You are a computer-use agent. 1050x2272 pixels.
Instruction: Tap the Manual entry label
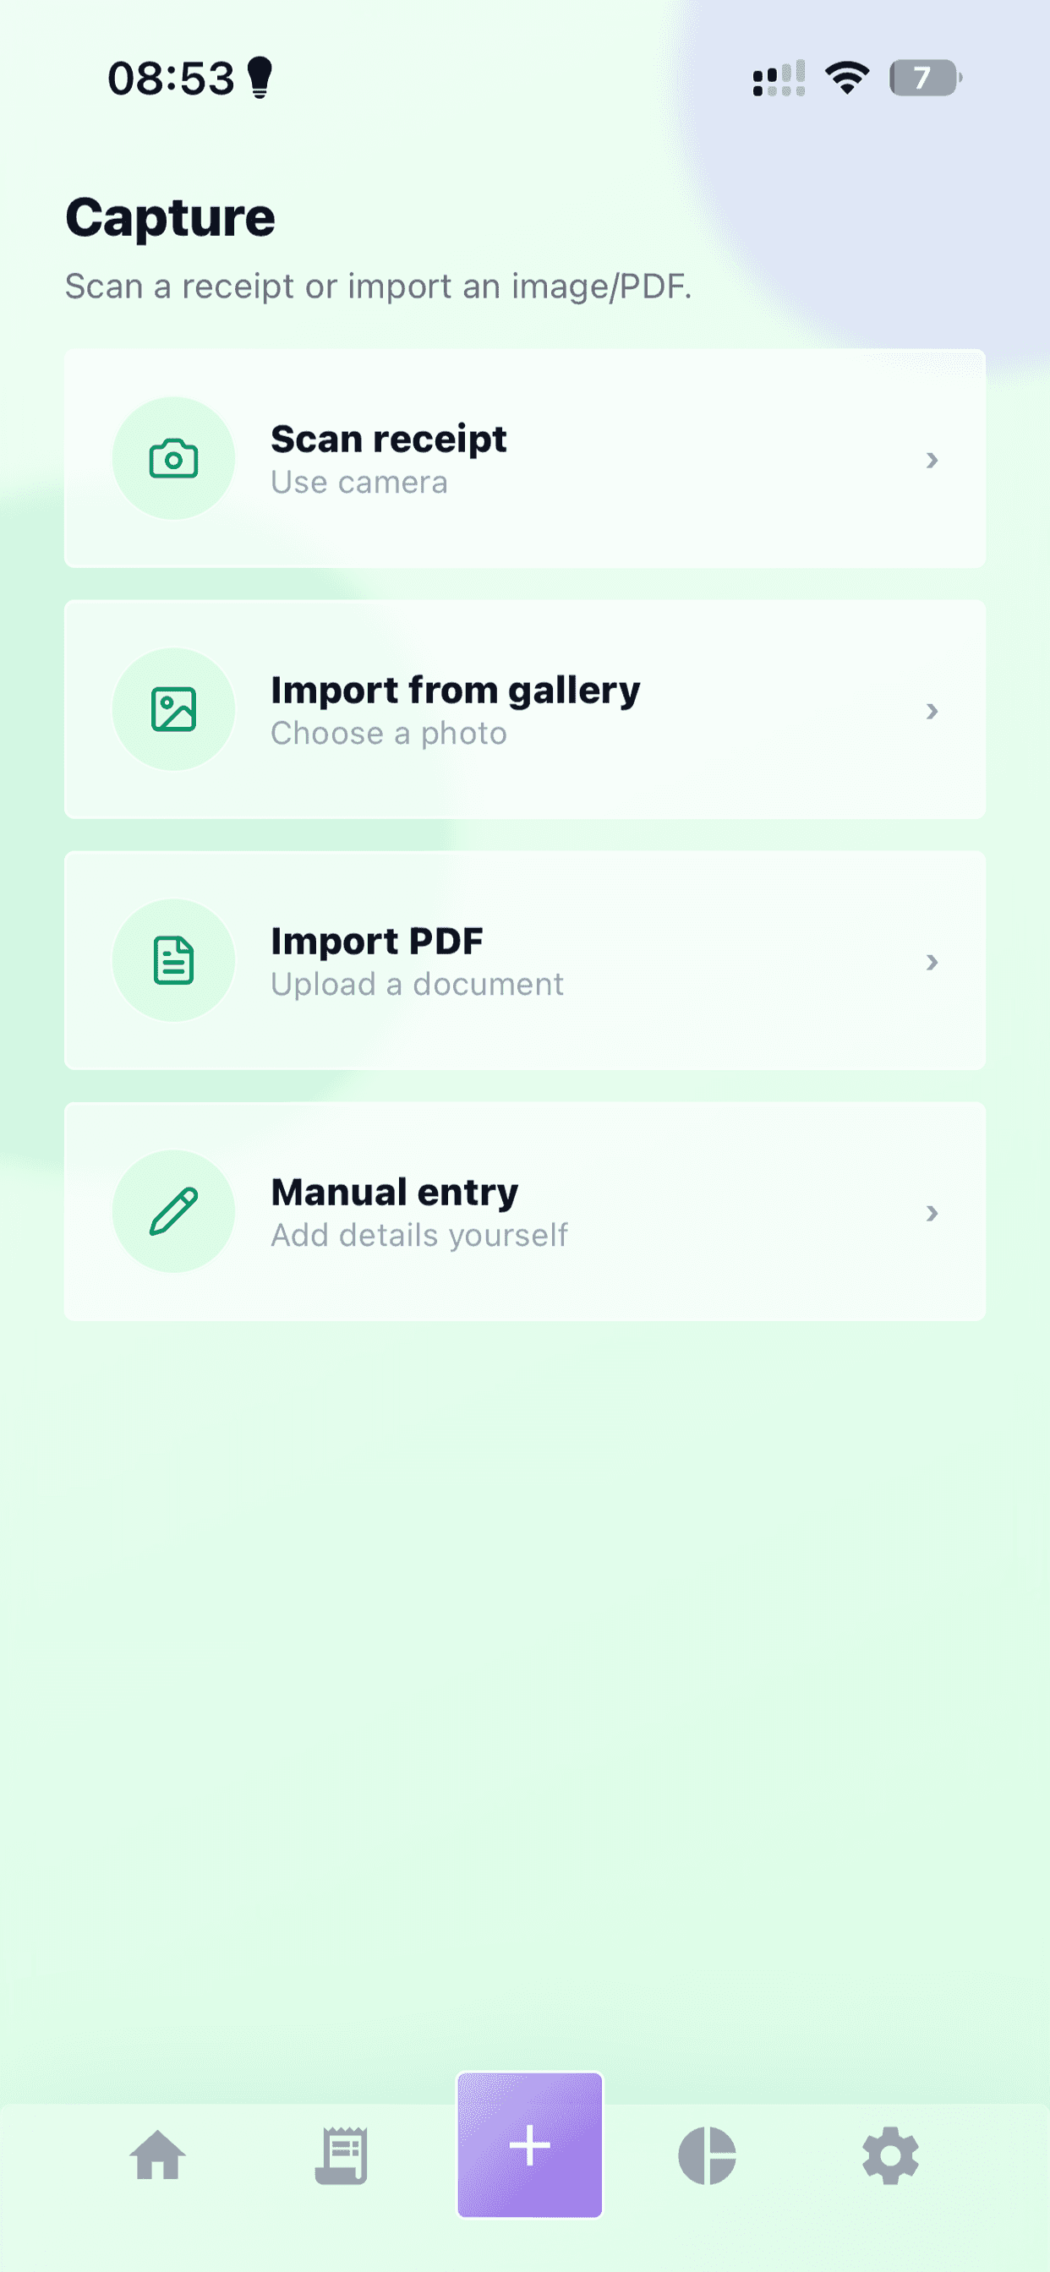click(395, 1192)
